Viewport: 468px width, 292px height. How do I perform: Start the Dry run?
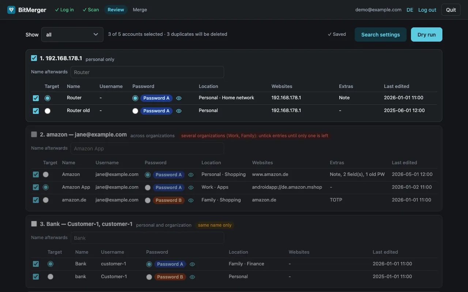click(427, 34)
